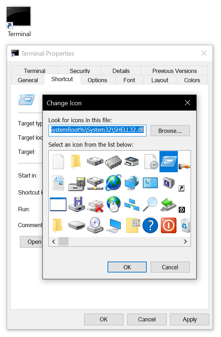This screenshot has height=337, width=221.
Task: Select the monitor with globe icon
Action: tap(132, 183)
